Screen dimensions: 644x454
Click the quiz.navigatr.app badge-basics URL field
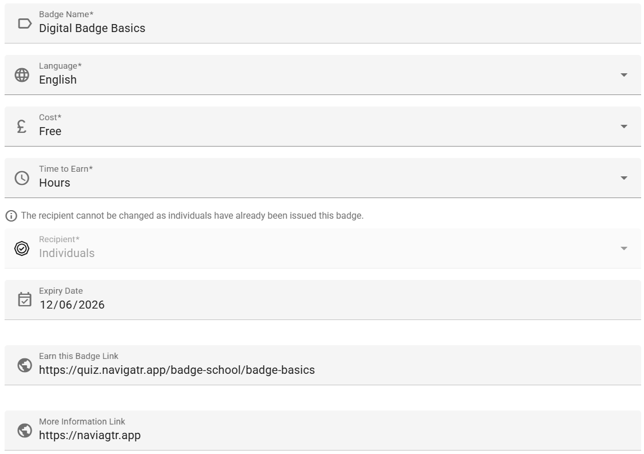[177, 370]
